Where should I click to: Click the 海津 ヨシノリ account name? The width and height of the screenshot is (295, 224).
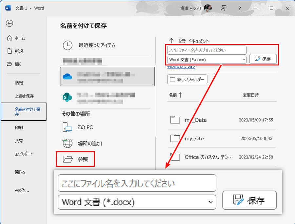tap(191, 8)
